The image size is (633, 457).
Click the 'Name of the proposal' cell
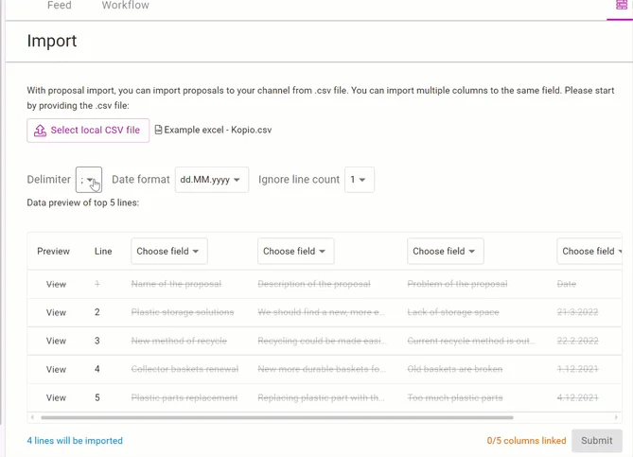pos(176,284)
